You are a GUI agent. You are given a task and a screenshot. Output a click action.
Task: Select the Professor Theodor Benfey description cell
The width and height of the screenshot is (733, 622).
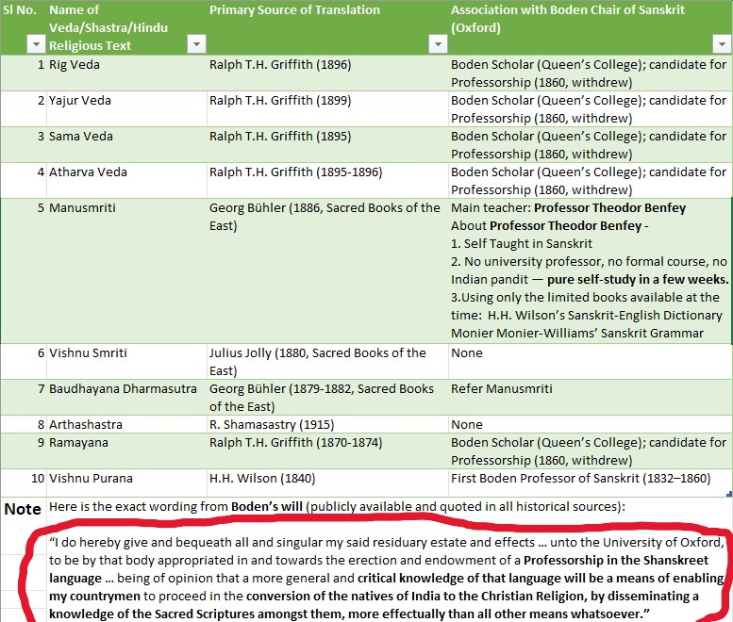590,270
